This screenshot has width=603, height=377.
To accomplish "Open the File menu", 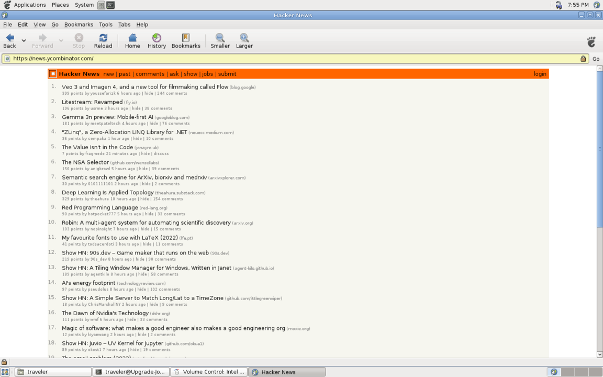I will [7, 24].
